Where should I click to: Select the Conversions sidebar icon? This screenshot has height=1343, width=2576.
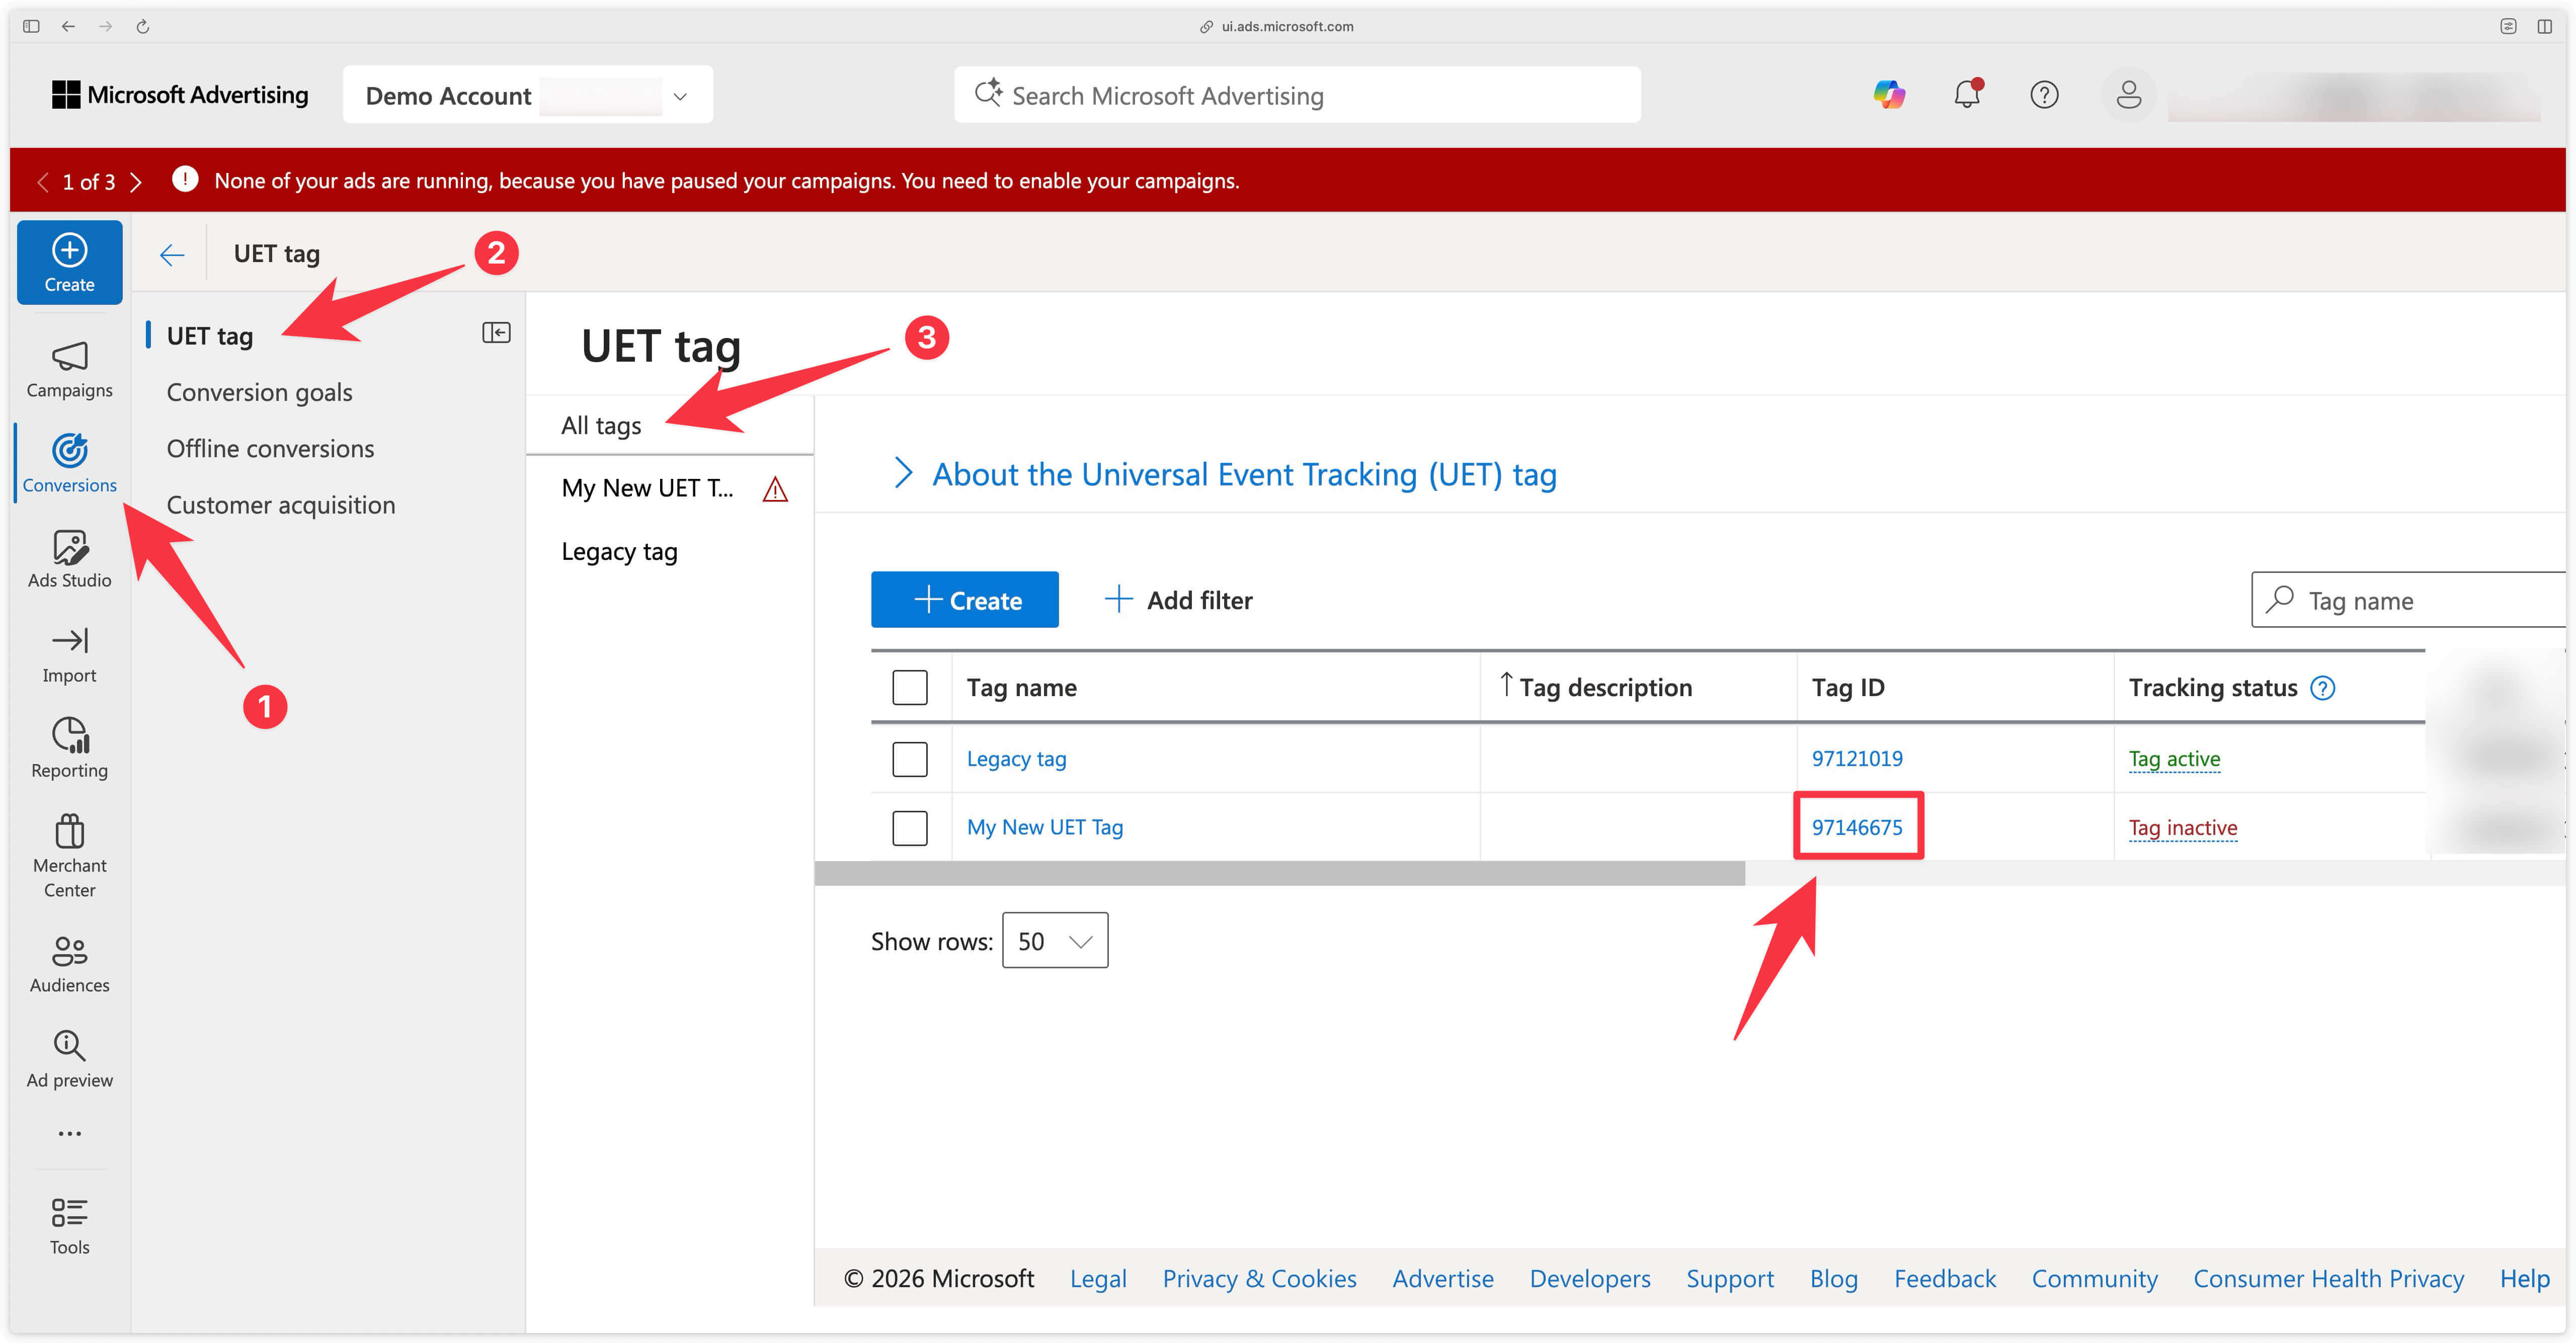point(69,462)
